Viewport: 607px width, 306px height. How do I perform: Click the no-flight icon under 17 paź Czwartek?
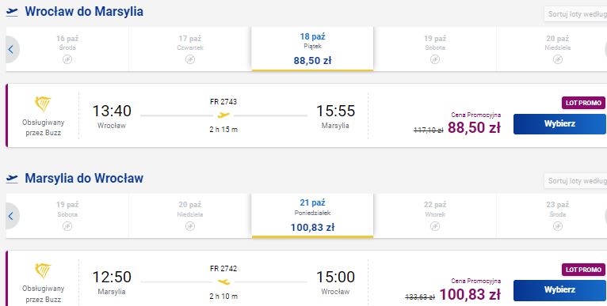(x=189, y=59)
